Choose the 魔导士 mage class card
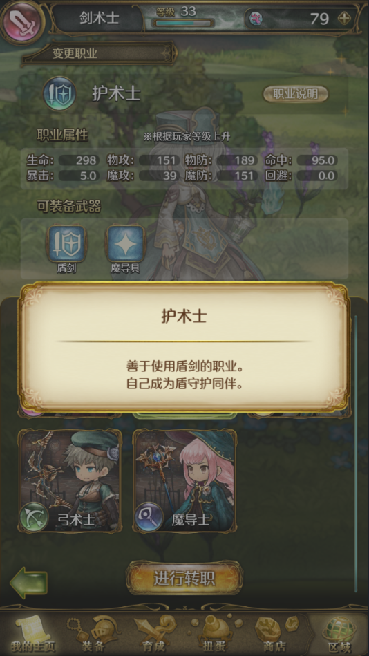Image resolution: width=369 pixels, height=656 pixels. 184,481
